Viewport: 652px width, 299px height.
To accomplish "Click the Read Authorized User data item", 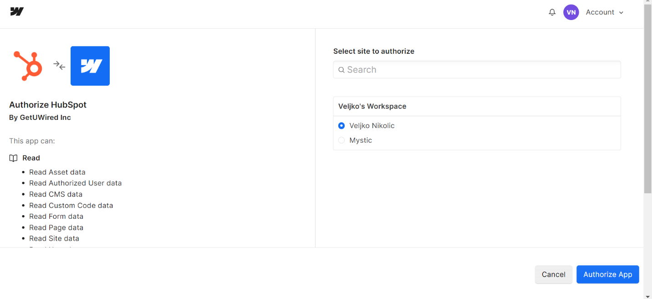I will tap(76, 183).
